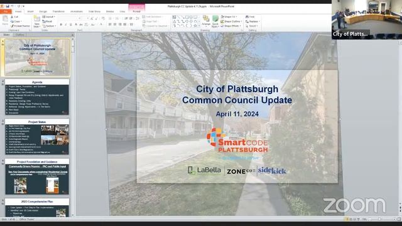This screenshot has width=402, height=226.
Task: Open the Shape Fill dropdown
Action: pos(229,17)
